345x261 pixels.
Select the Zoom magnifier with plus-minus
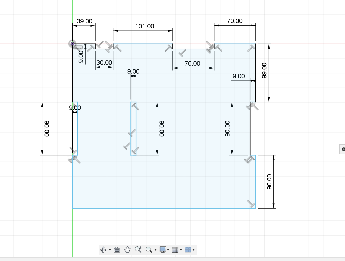(138, 249)
